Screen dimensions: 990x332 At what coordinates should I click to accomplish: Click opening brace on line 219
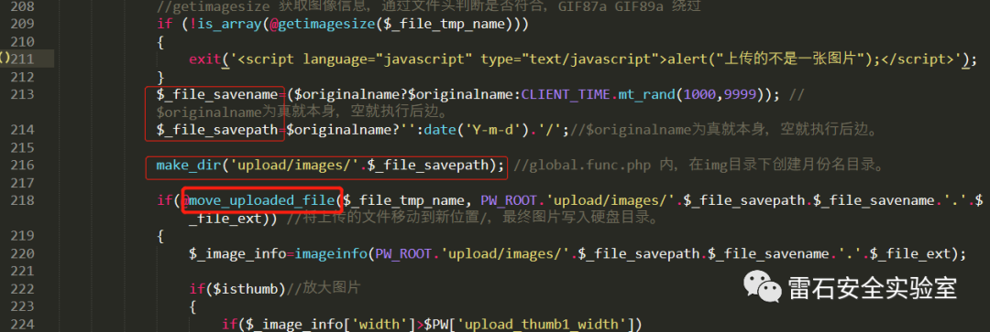(x=160, y=237)
